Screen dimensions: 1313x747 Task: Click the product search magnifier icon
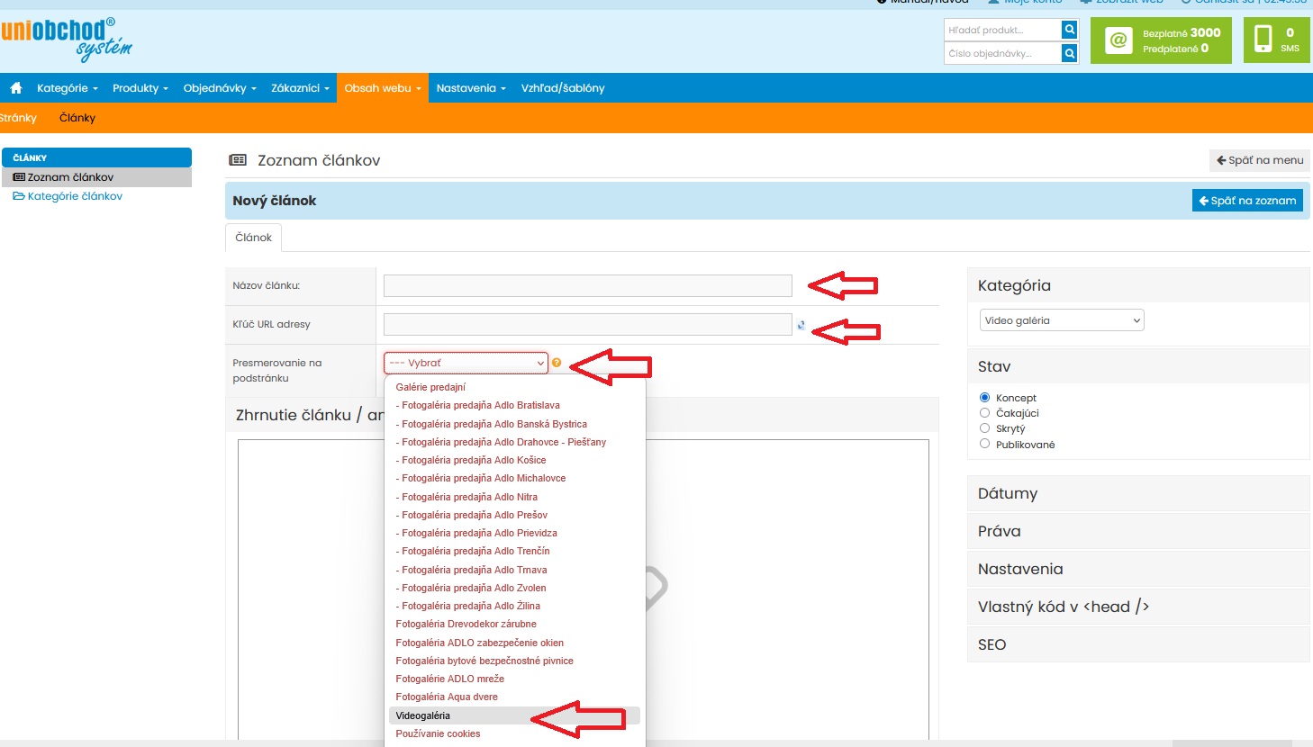coord(1069,30)
